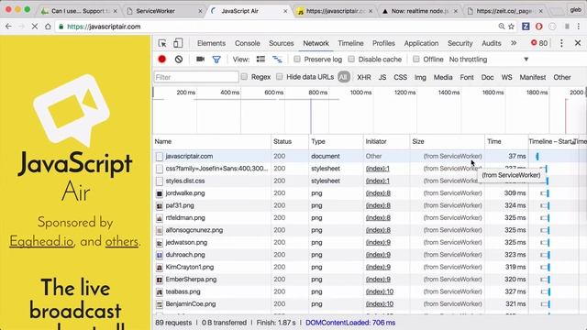Toggle the filter funnel icon
Viewport: 587px width, 330px height.
216,59
